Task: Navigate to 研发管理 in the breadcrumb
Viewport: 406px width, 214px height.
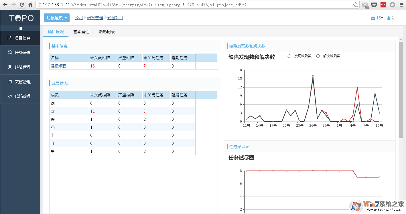Action: pos(96,17)
